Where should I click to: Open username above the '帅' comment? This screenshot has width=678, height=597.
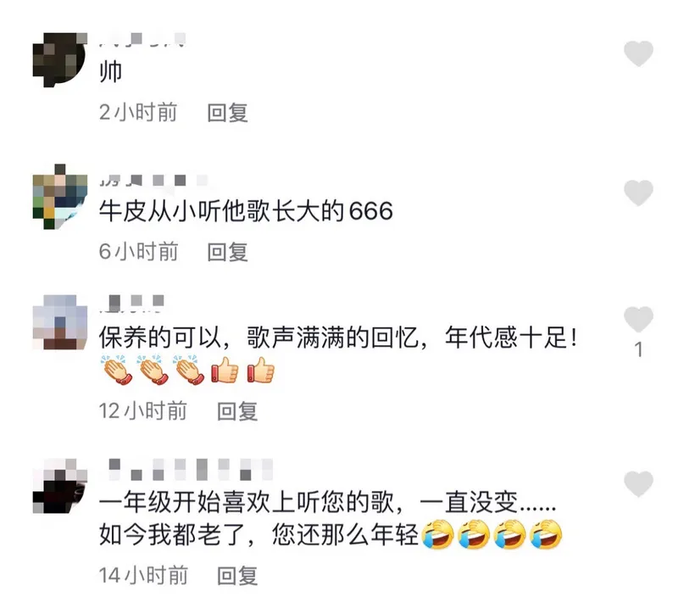(x=142, y=39)
